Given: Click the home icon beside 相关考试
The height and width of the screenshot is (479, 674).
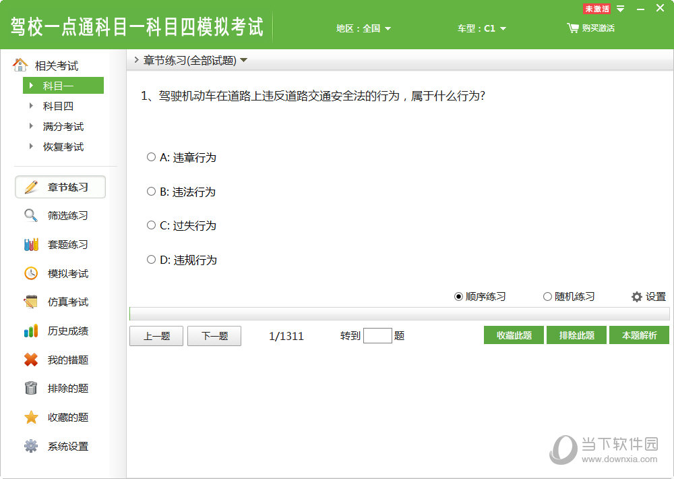Looking at the screenshot, I should (x=20, y=65).
